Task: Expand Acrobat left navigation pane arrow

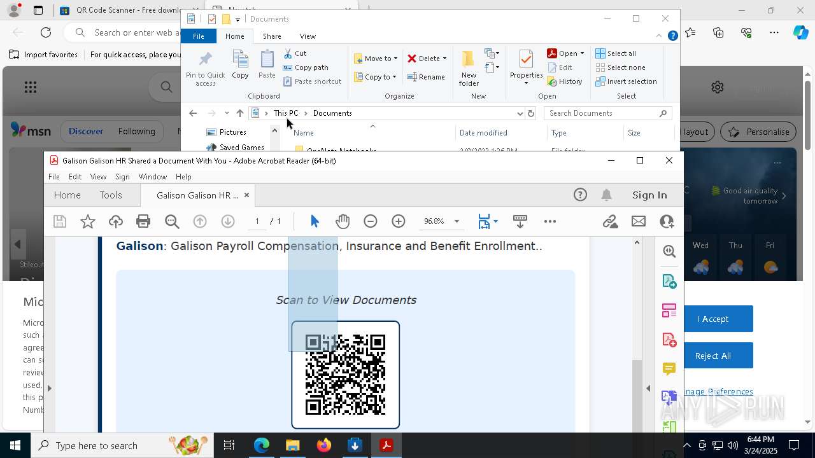Action: tap(49, 388)
